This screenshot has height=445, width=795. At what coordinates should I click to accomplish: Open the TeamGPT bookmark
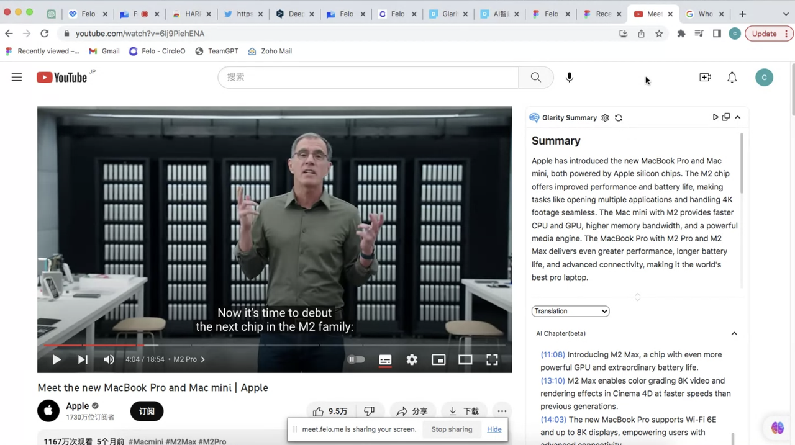[x=217, y=52]
